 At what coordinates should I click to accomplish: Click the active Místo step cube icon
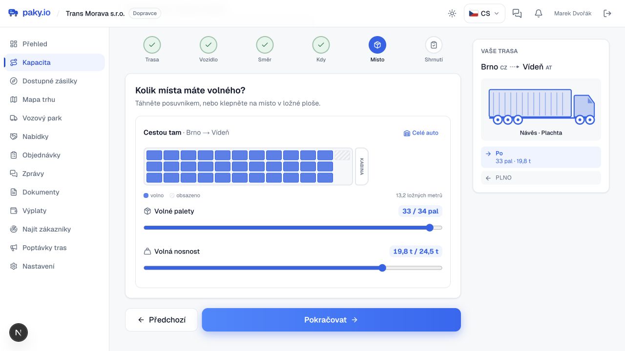pos(377,45)
